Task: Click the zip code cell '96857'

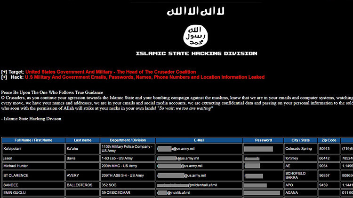Action: (x=329, y=175)
